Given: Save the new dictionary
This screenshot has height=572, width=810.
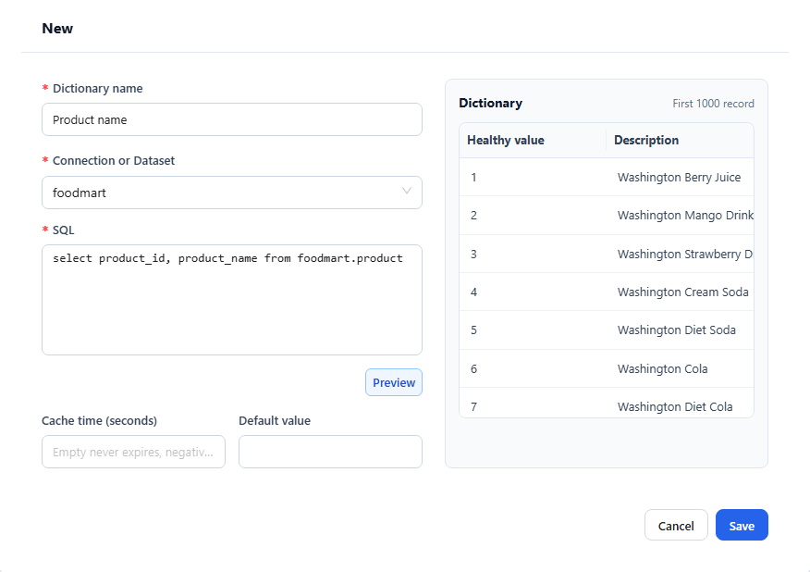Looking at the screenshot, I should coord(742,526).
